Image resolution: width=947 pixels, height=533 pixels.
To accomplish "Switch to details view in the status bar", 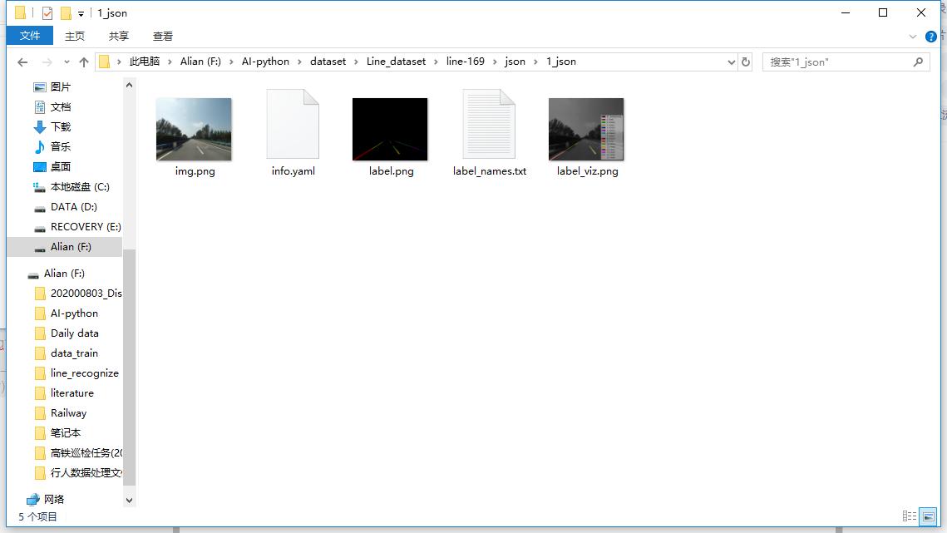I will 910,516.
